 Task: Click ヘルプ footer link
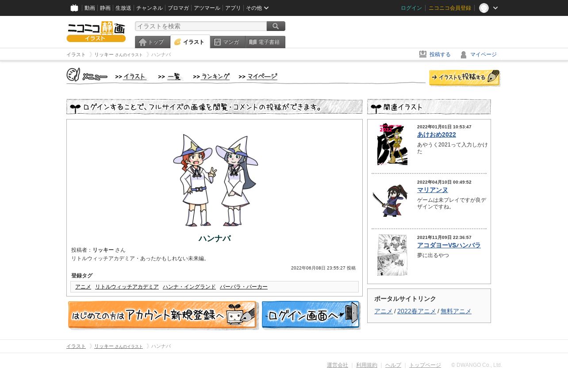click(x=393, y=365)
